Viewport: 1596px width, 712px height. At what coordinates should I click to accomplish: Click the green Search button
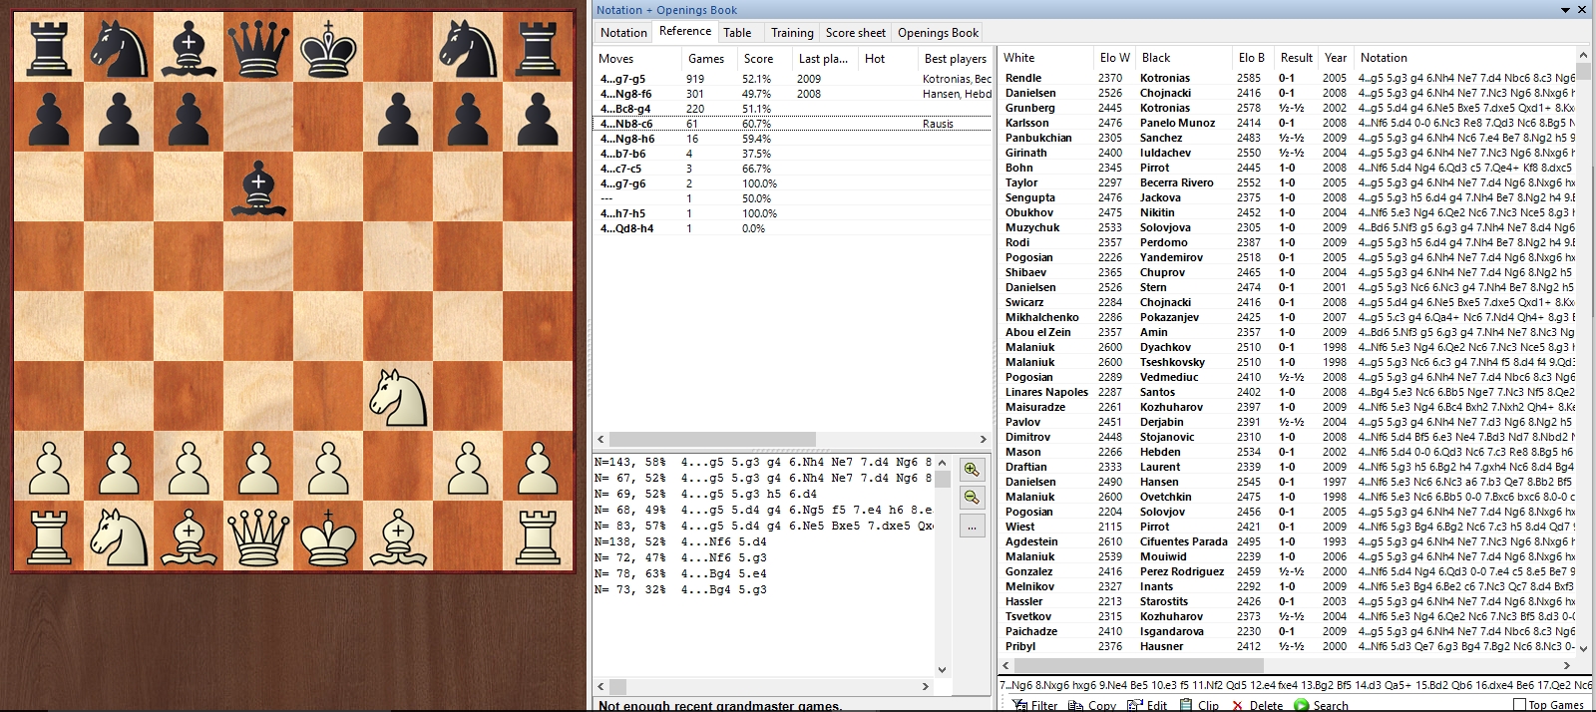click(x=1322, y=705)
